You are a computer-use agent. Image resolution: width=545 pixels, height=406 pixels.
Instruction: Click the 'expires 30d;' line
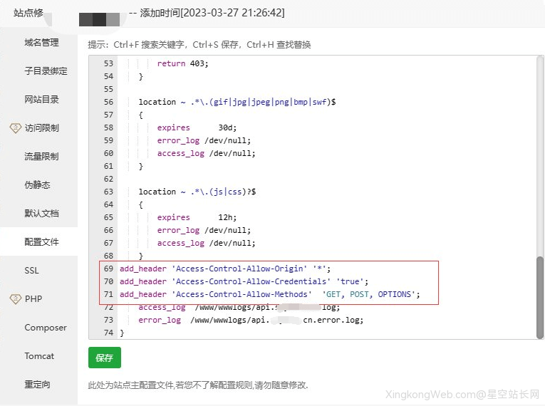point(197,128)
